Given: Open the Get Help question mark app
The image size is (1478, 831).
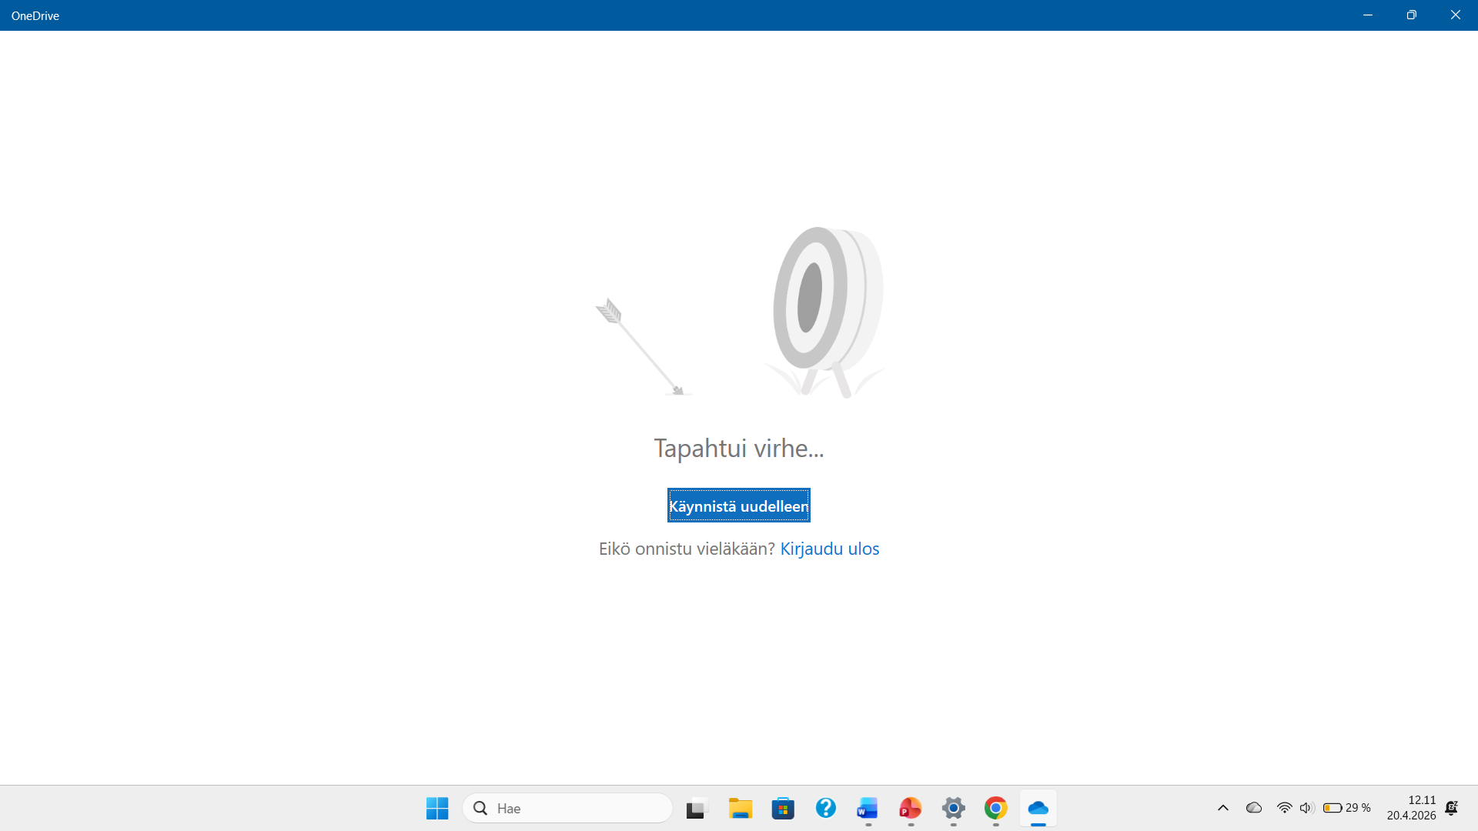Looking at the screenshot, I should tap(826, 808).
